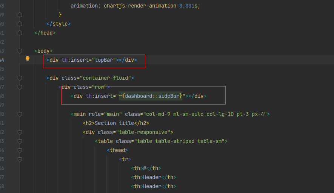The width and height of the screenshot is (334, 193).
Task: Click the highlighted ~{dashboard::sideBar} expression
Action: pyautogui.click(x=151, y=96)
